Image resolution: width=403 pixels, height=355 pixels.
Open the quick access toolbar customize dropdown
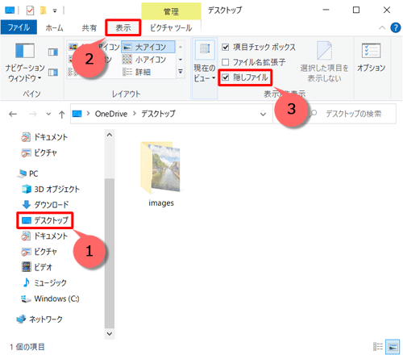pyautogui.click(x=55, y=10)
